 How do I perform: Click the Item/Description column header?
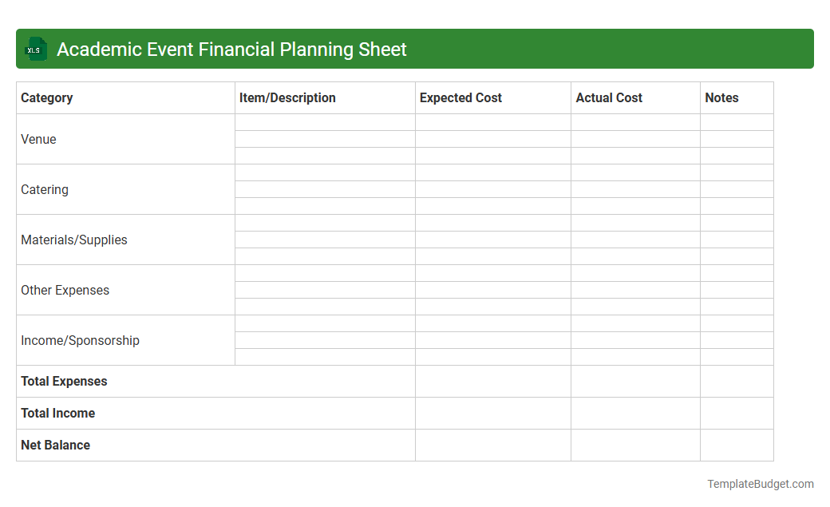point(287,97)
